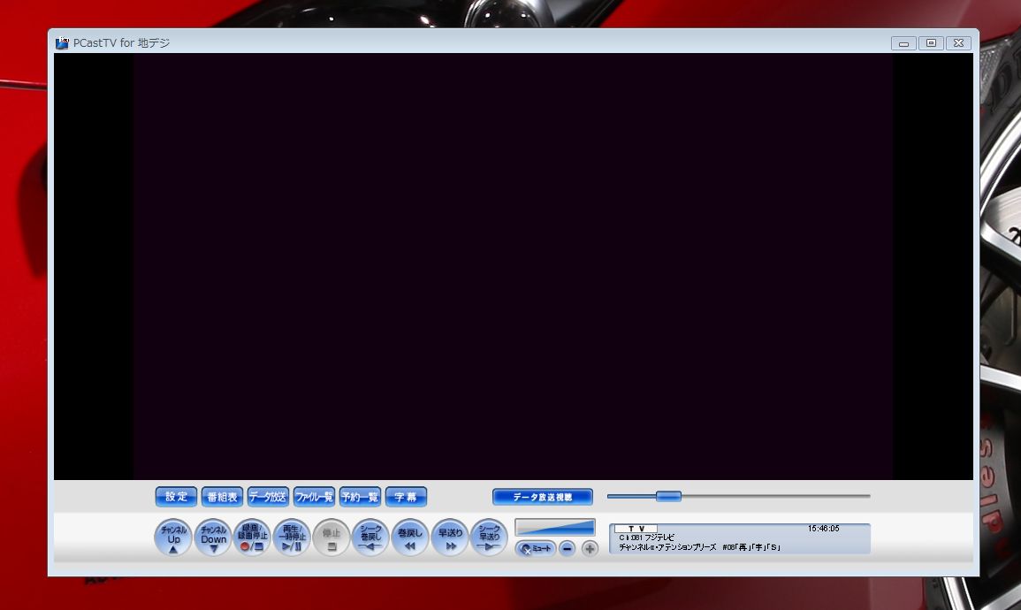Open ファイル一覧 file list
1021x610 pixels.
[314, 497]
